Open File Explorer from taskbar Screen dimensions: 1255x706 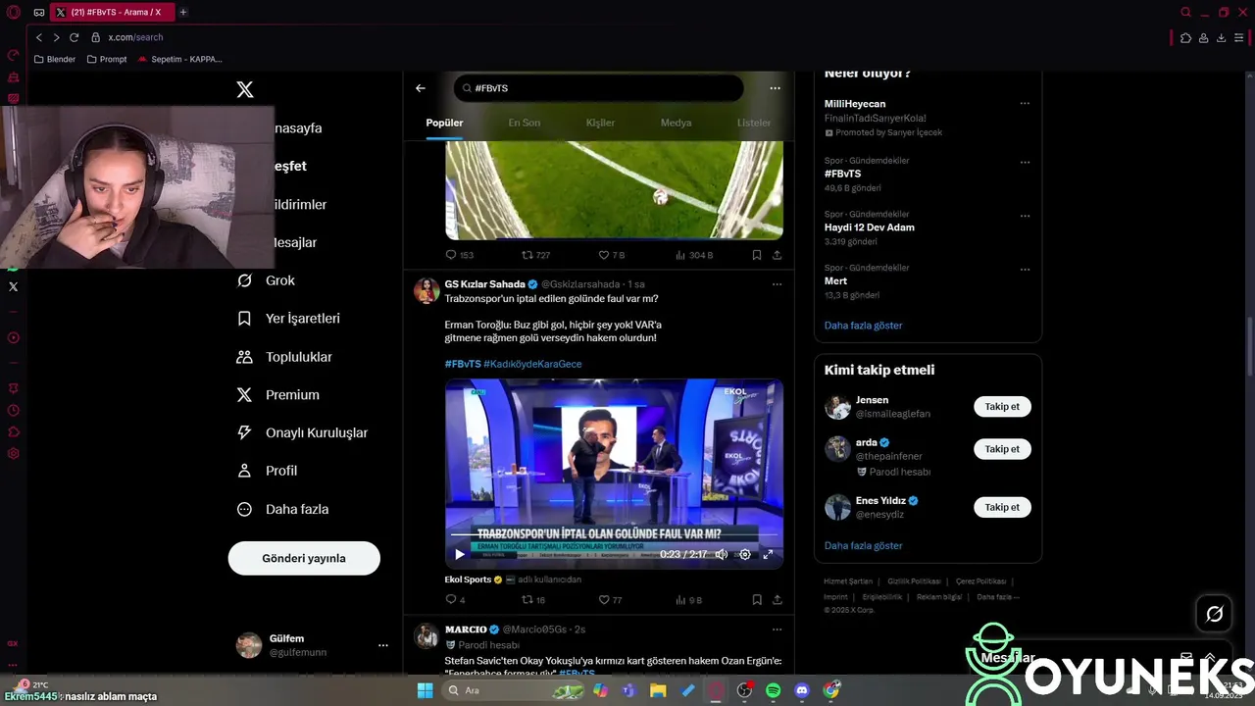click(x=658, y=690)
